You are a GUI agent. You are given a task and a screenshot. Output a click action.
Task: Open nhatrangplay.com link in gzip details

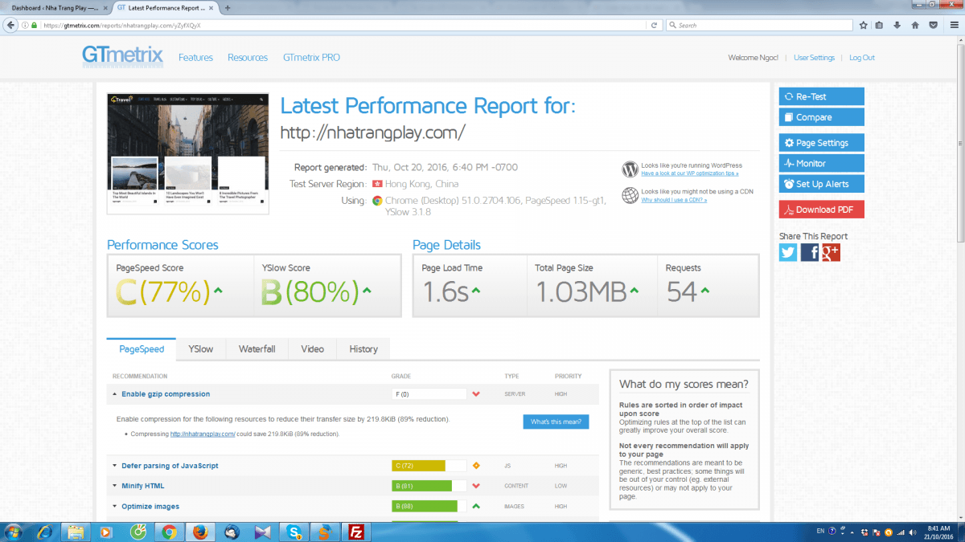point(203,434)
